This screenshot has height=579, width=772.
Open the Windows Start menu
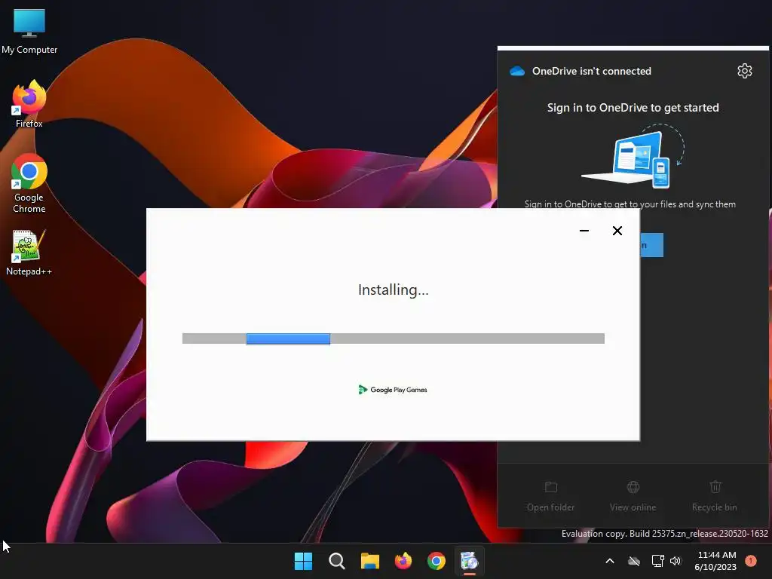click(303, 561)
